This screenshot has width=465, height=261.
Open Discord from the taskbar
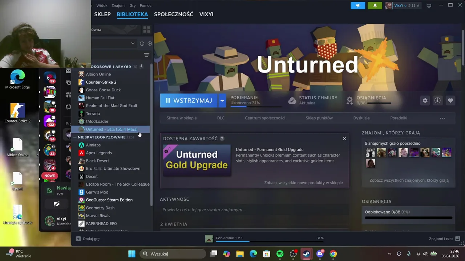[320, 254]
